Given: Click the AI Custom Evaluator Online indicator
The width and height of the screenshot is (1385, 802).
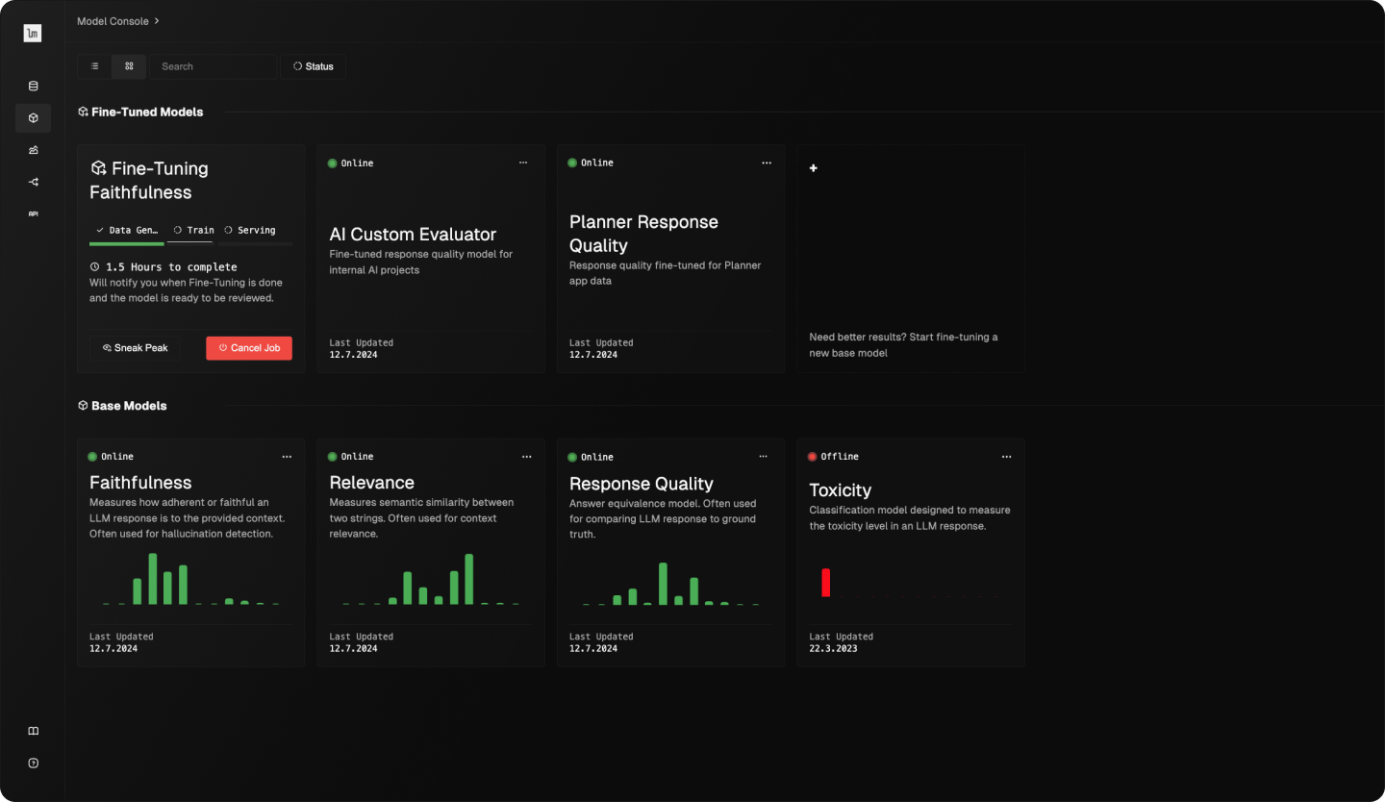Looking at the screenshot, I should [x=351, y=163].
